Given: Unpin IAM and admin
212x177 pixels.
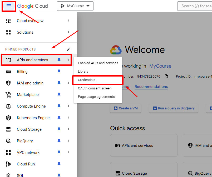Looking at the screenshot, I should point(59,83).
